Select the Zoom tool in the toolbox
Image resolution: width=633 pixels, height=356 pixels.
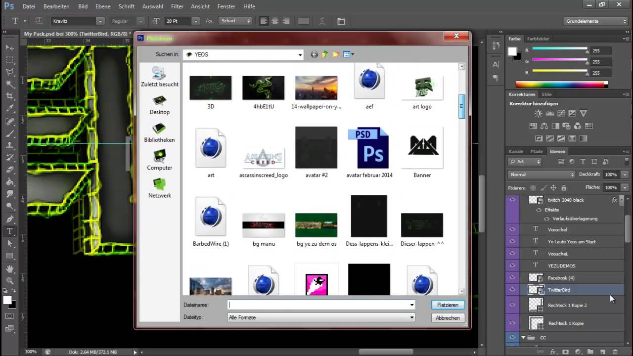point(9,281)
